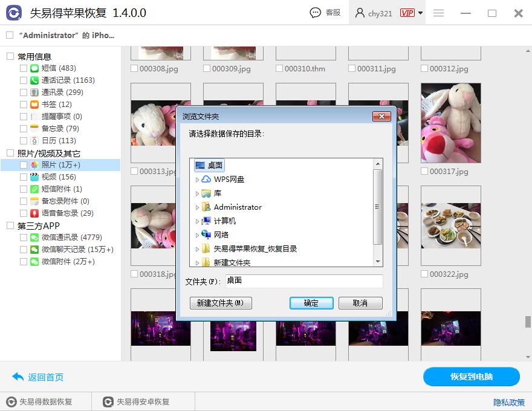Click the photo grid scroll-down arrow
532x411 pixels.
coord(528,357)
